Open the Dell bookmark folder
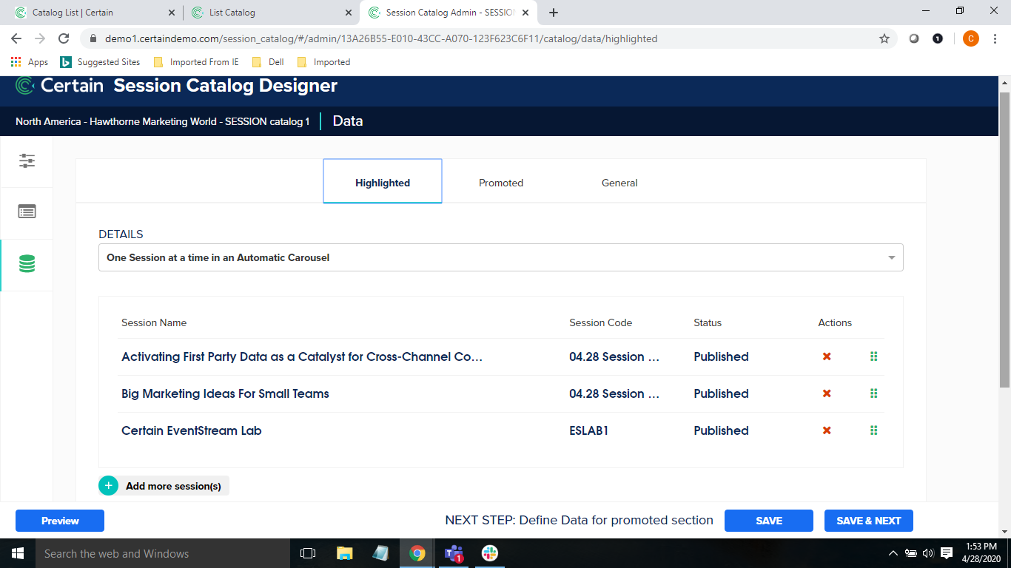The height and width of the screenshot is (568, 1011). point(268,62)
